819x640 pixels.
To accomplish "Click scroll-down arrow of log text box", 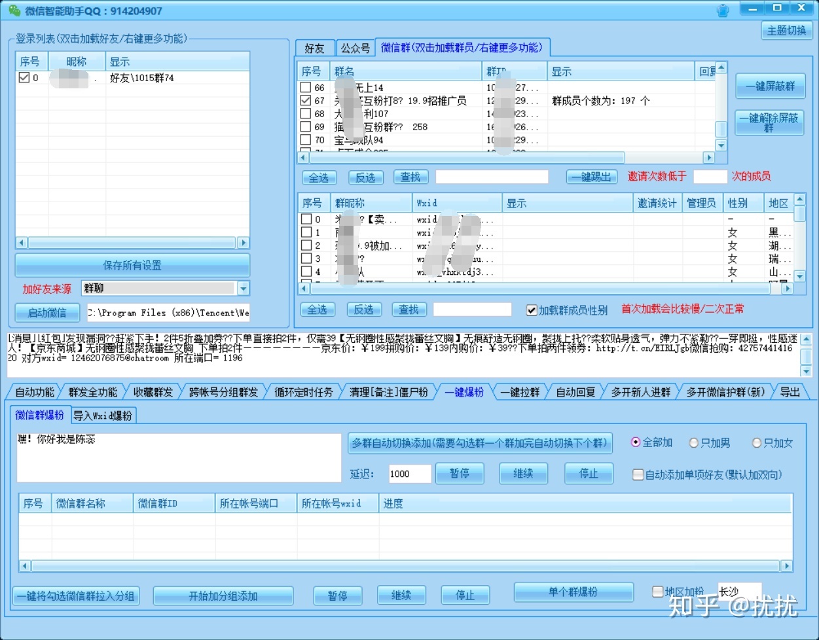I will 806,371.
